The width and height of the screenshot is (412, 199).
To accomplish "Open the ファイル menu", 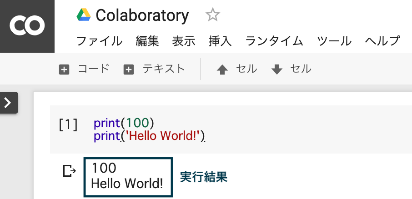I will tap(99, 41).
